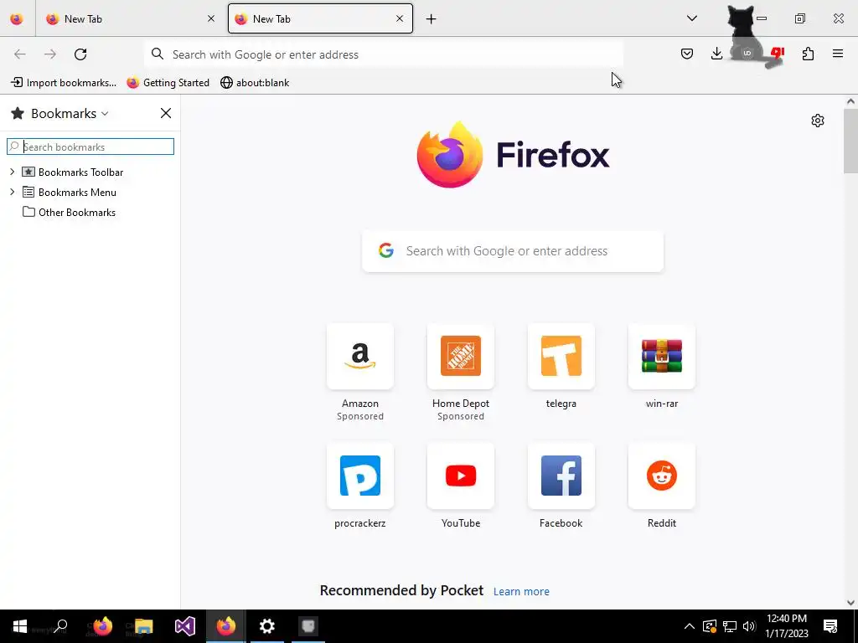This screenshot has width=858, height=643.
Task: Open Visual Studio from the taskbar
Action: pos(185,626)
